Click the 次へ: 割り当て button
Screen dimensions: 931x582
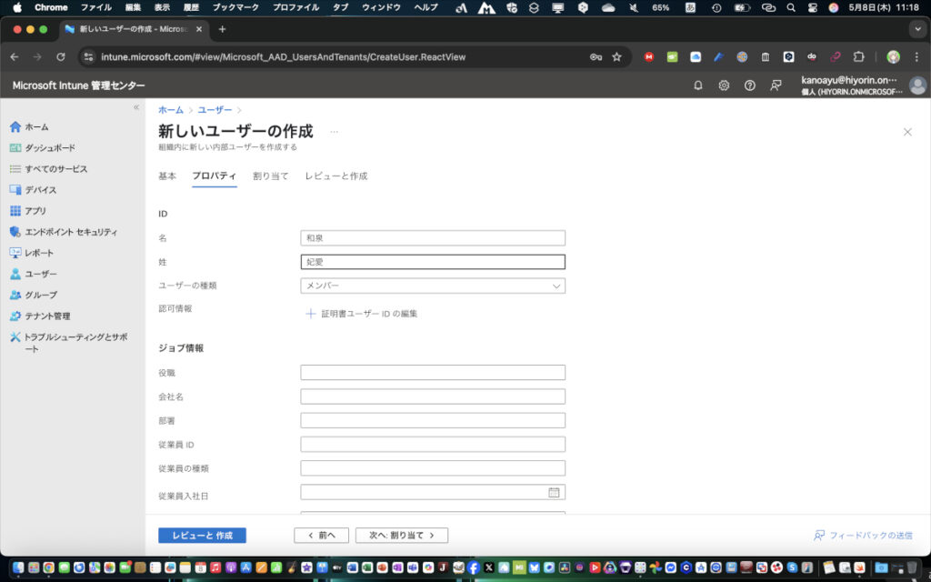(x=401, y=535)
